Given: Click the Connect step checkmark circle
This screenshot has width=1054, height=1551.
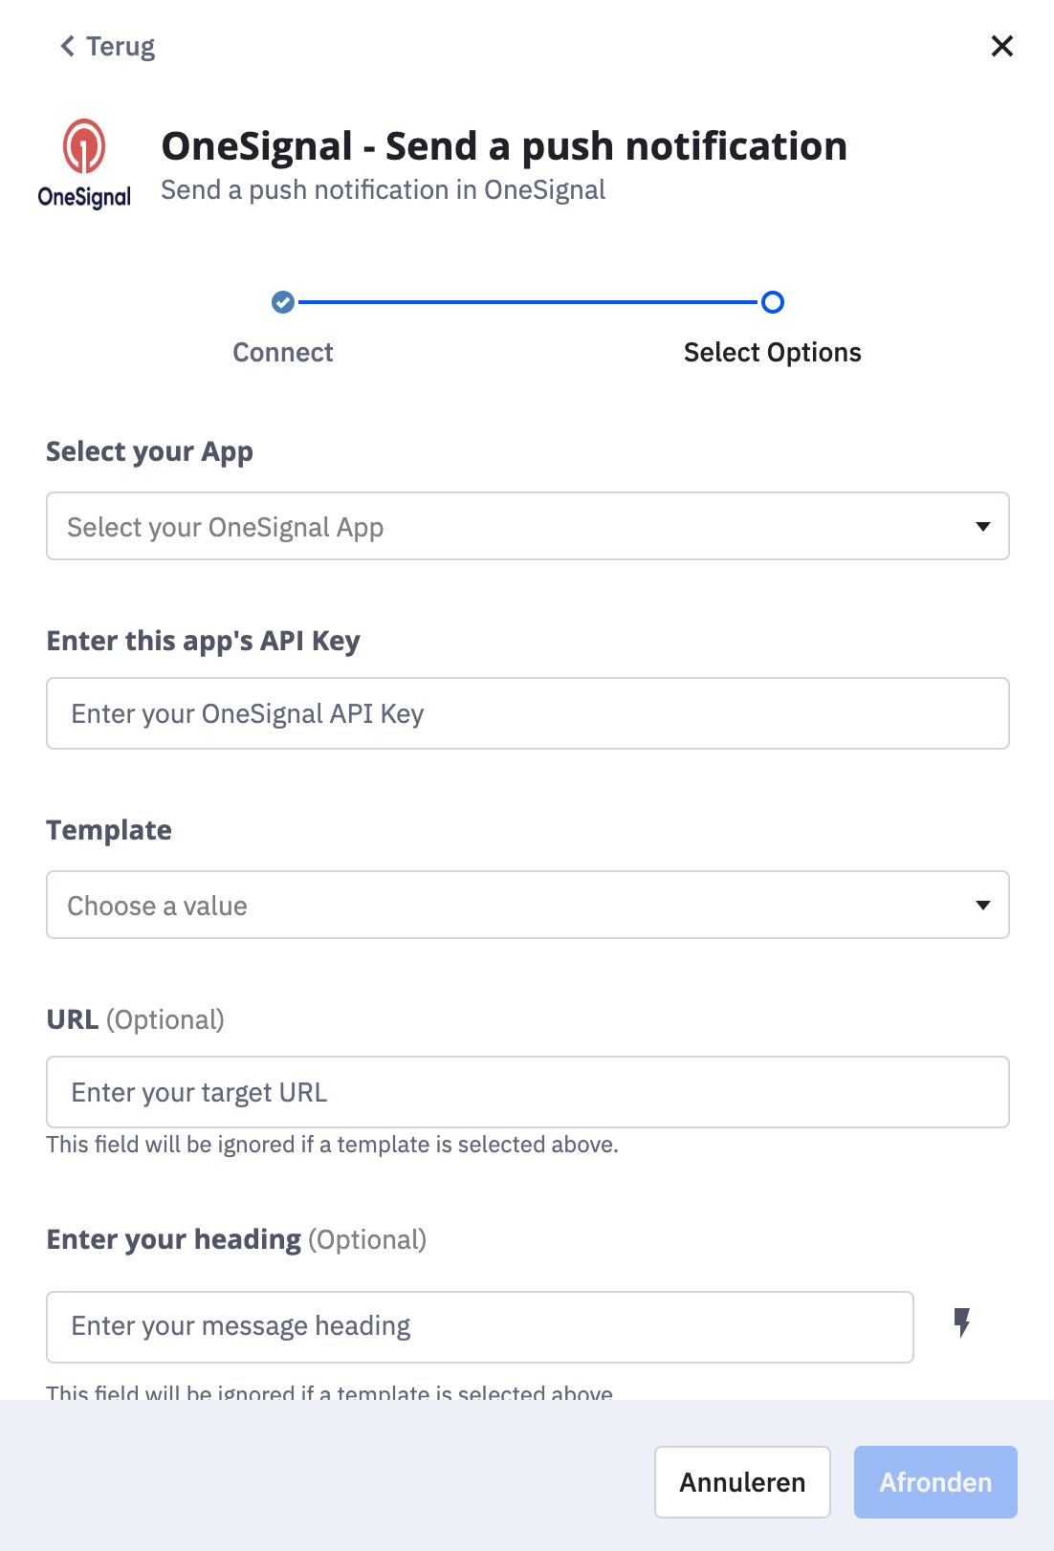Looking at the screenshot, I should [283, 302].
